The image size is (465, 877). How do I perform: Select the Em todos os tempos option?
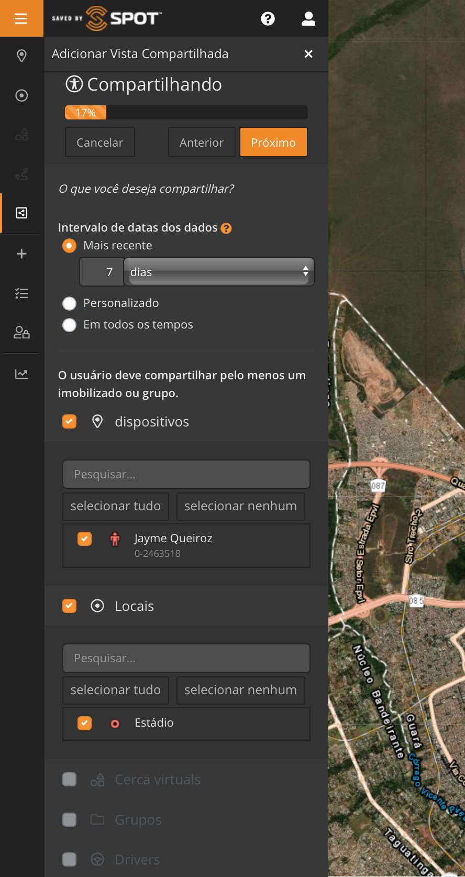coord(70,325)
